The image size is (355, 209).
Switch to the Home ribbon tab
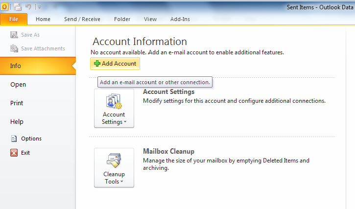(43, 19)
